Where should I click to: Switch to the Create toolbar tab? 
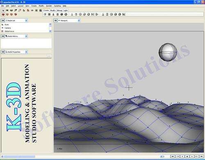point(46,10)
